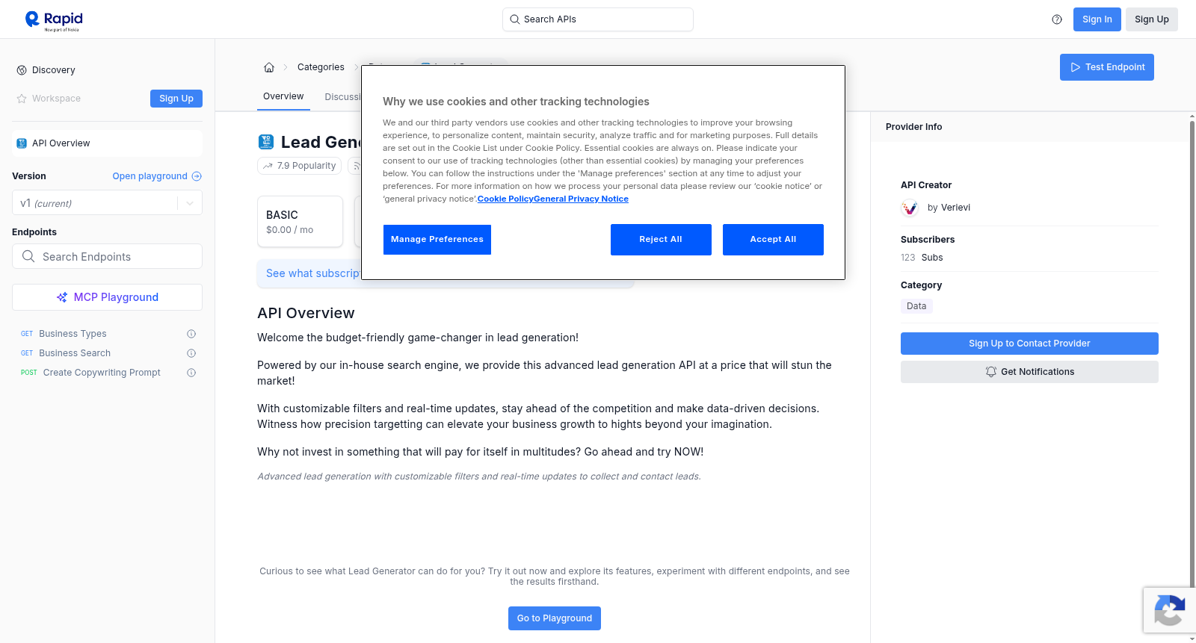Click Accept All cookies button
Screen dimensions: 1196x643
(773, 240)
